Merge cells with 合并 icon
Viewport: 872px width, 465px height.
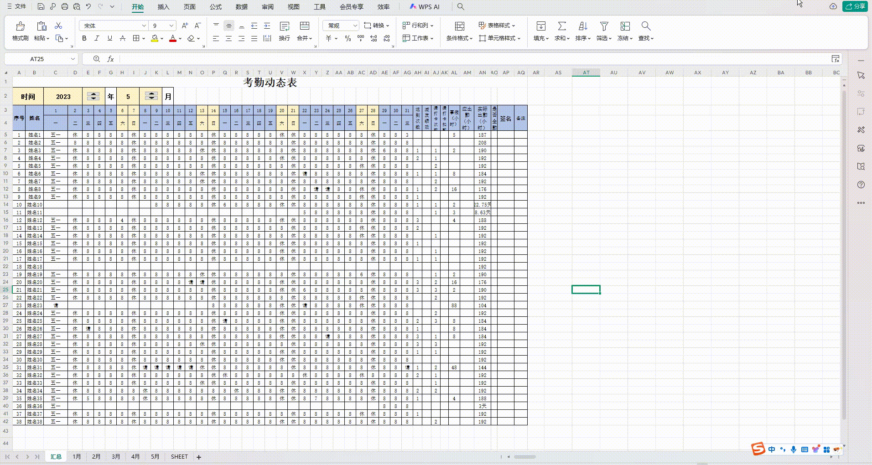pyautogui.click(x=305, y=31)
